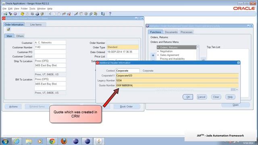Click the Navigator list scroll-up arrow

tap(198, 47)
